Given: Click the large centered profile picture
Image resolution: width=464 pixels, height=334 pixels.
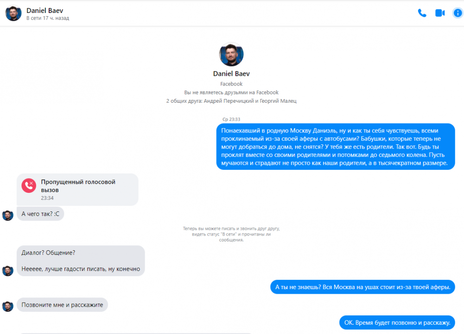Looking at the screenshot, I should [x=231, y=54].
